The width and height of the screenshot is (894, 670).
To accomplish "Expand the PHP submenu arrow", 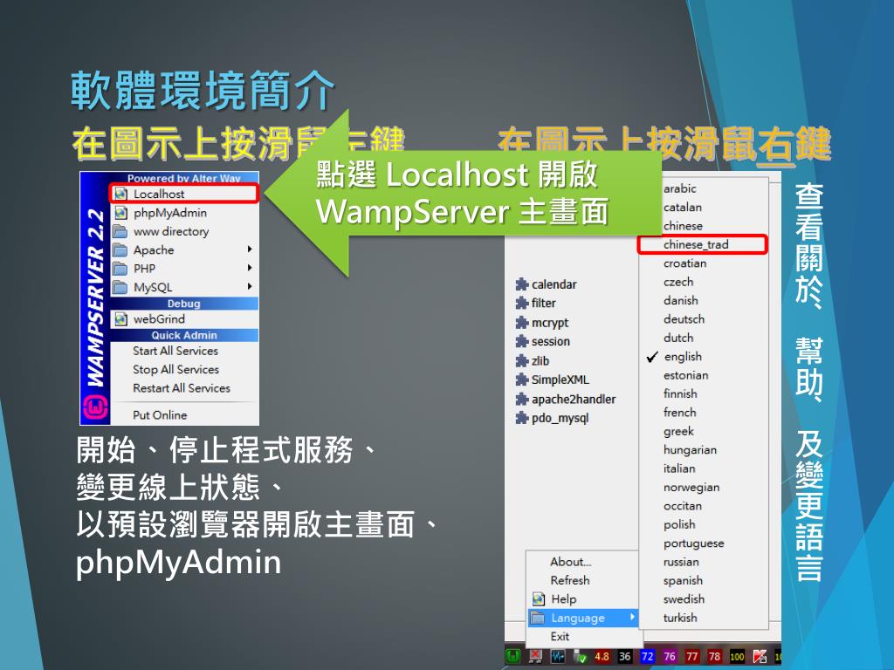I will tap(250, 268).
